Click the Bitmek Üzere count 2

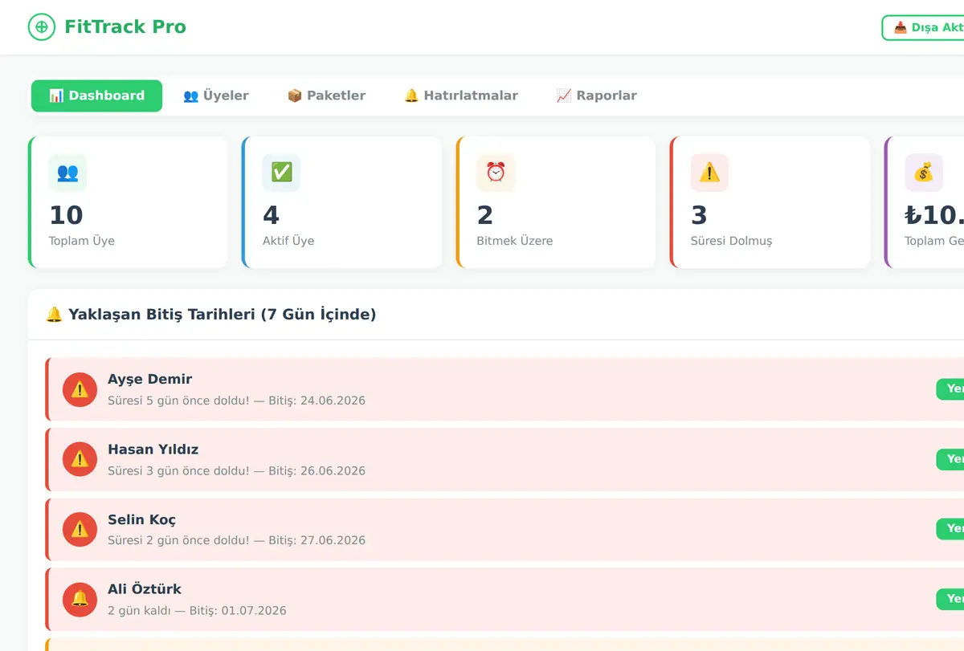pos(484,215)
